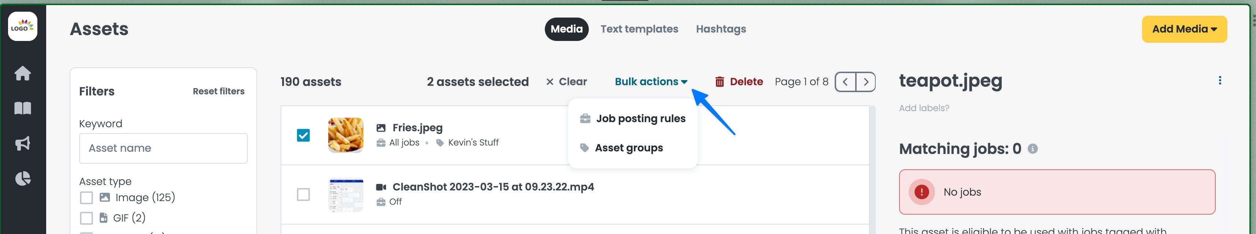The image size is (1256, 234).
Task: Open the three-dot menu for teapot.jpeg
Action: [1219, 80]
